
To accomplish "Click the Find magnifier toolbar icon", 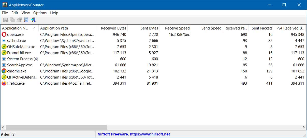I will click(x=26, y=20).
